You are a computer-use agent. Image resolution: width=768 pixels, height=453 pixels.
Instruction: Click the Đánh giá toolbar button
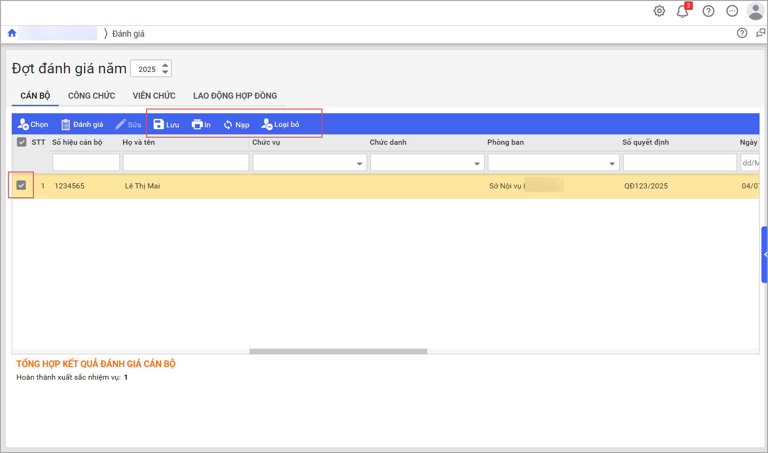coord(82,125)
